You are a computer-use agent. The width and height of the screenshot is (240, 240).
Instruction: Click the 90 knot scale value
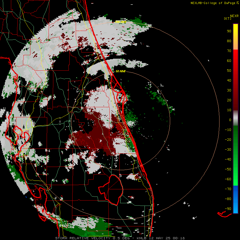coord(229,31)
